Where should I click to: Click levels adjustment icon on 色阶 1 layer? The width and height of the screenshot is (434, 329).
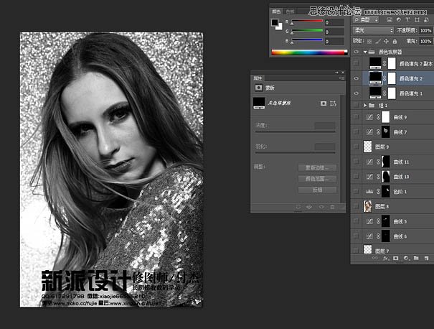tap(369, 192)
